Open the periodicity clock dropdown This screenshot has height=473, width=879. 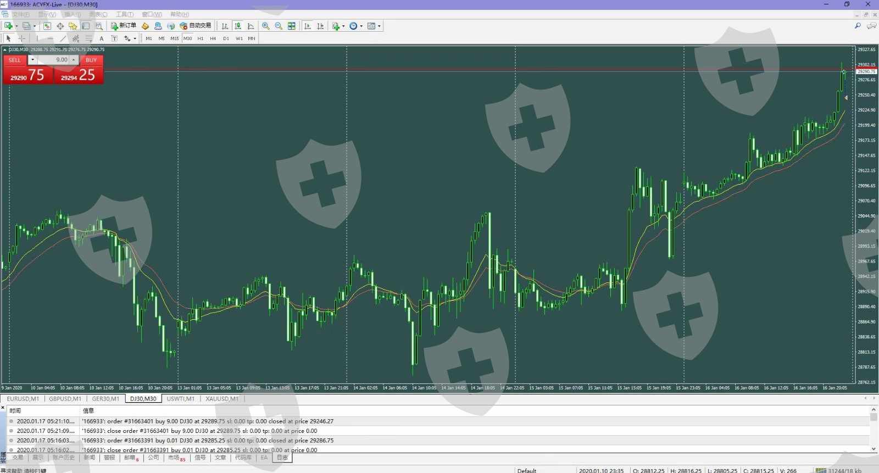361,26
